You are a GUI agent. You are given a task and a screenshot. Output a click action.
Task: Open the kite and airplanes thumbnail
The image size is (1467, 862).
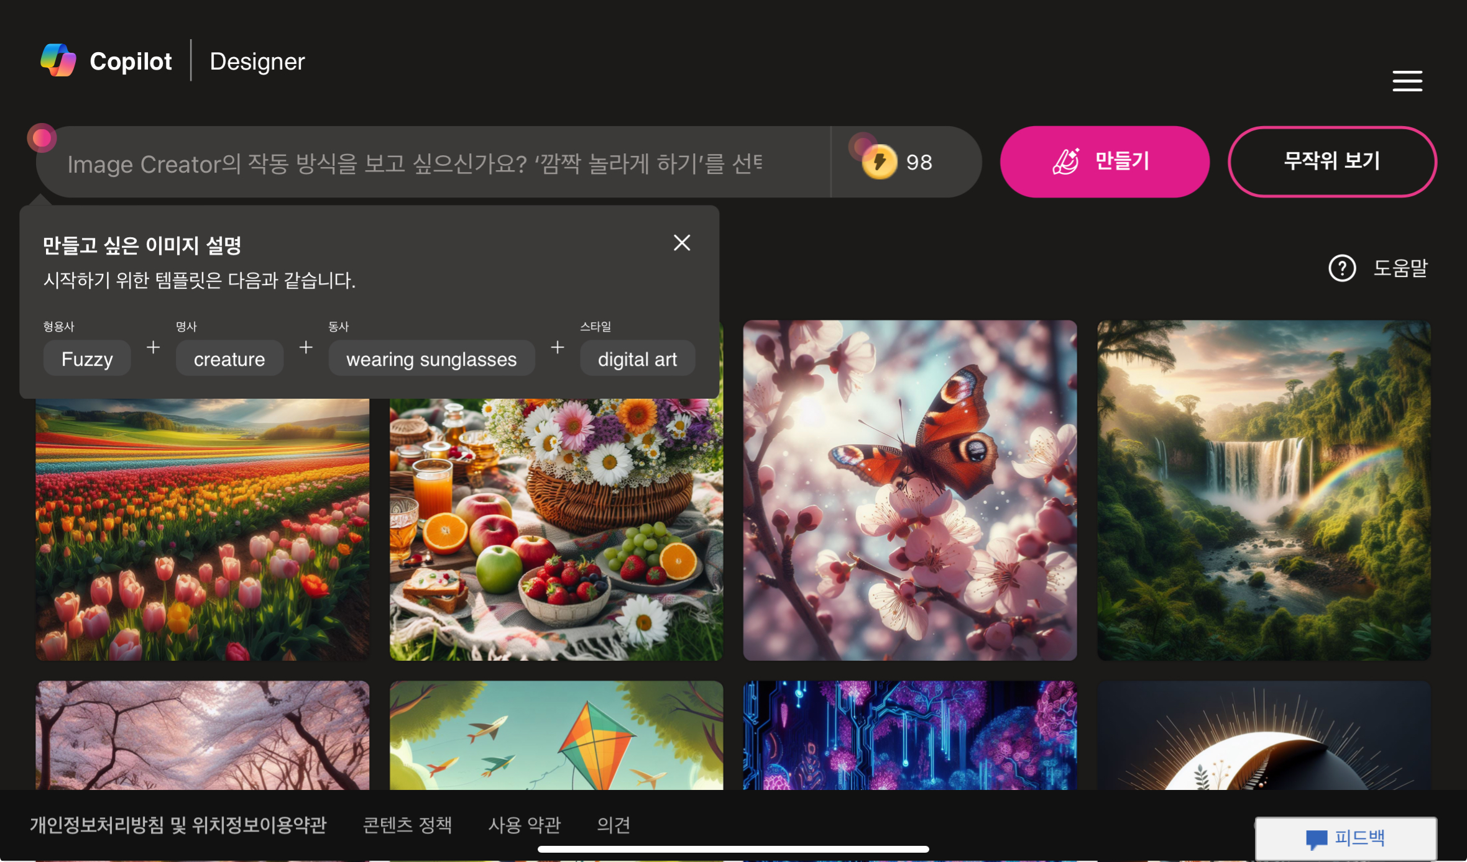click(x=556, y=735)
